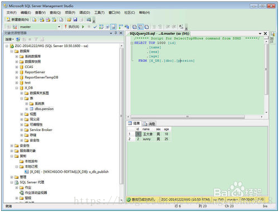Close the SQLQuery25.sql query tab
This screenshot has width=279, height=212.
point(265,33)
